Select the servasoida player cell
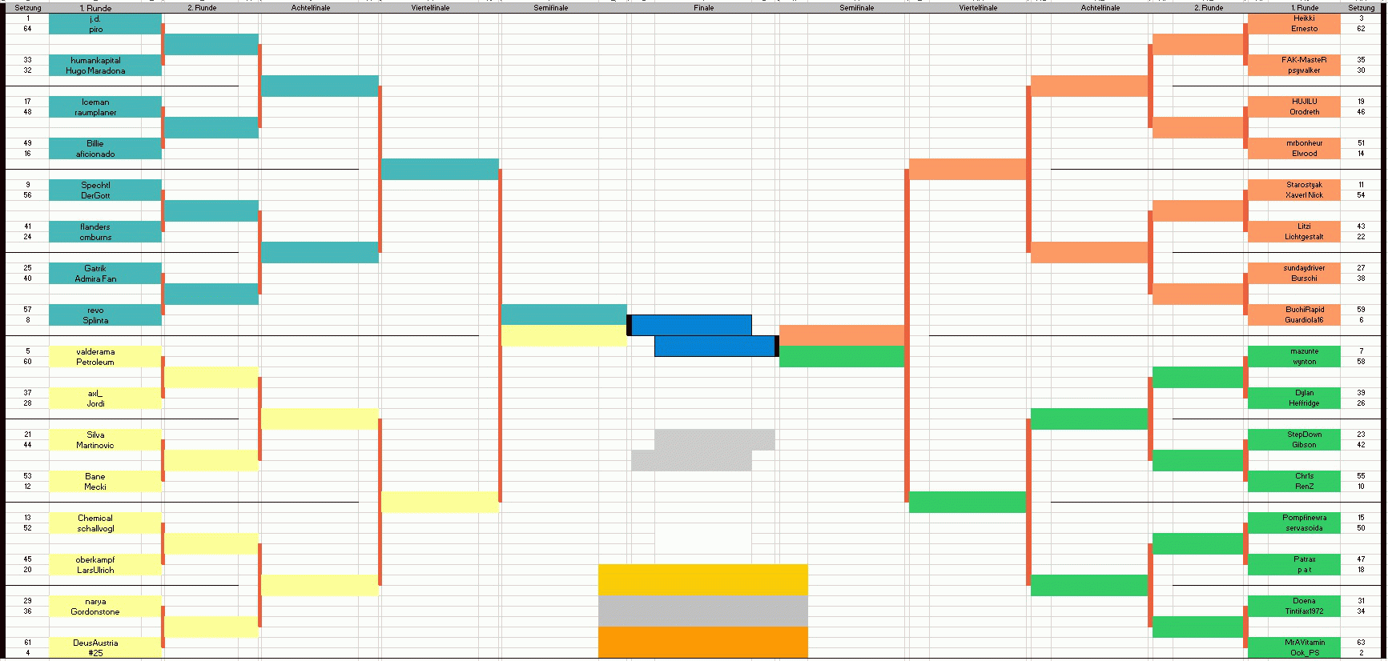Viewport: 1388px width, 661px height. pos(1293,528)
